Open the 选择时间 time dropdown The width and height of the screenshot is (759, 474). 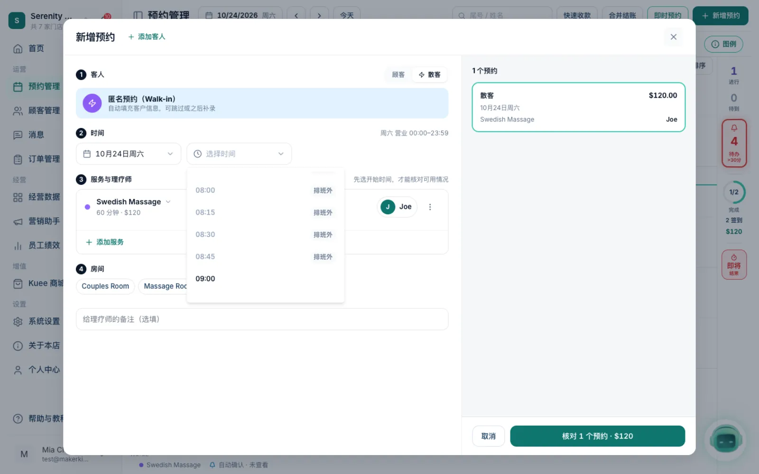pos(239,154)
